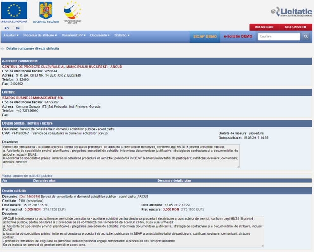This screenshot has width=314, height=252.
Task: Click the INREGISTRARE button
Action: [264, 27]
